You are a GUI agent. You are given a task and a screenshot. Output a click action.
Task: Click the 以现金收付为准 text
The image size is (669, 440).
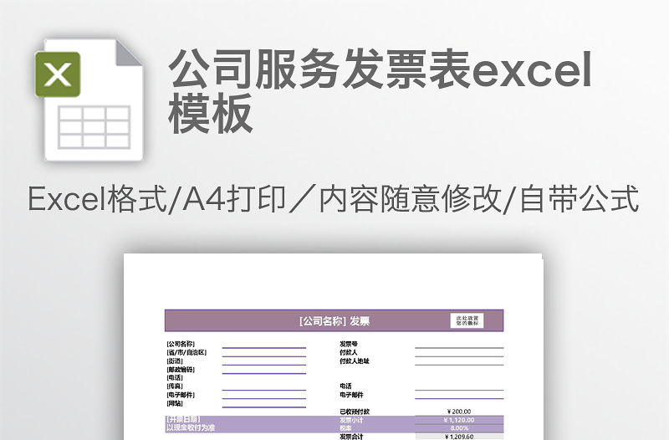point(191,427)
